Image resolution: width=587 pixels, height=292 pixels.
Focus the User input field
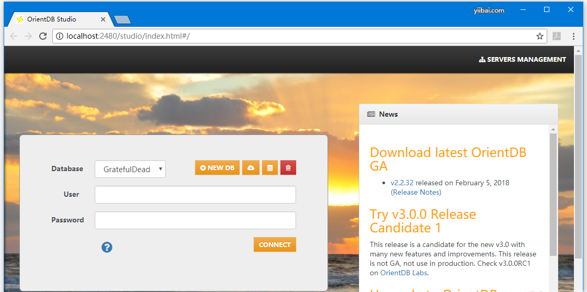coord(195,195)
